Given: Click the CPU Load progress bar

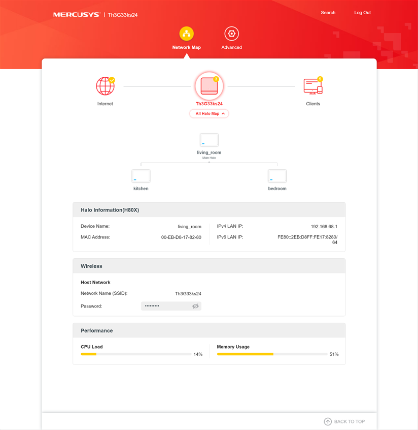Looking at the screenshot, I should coord(136,354).
